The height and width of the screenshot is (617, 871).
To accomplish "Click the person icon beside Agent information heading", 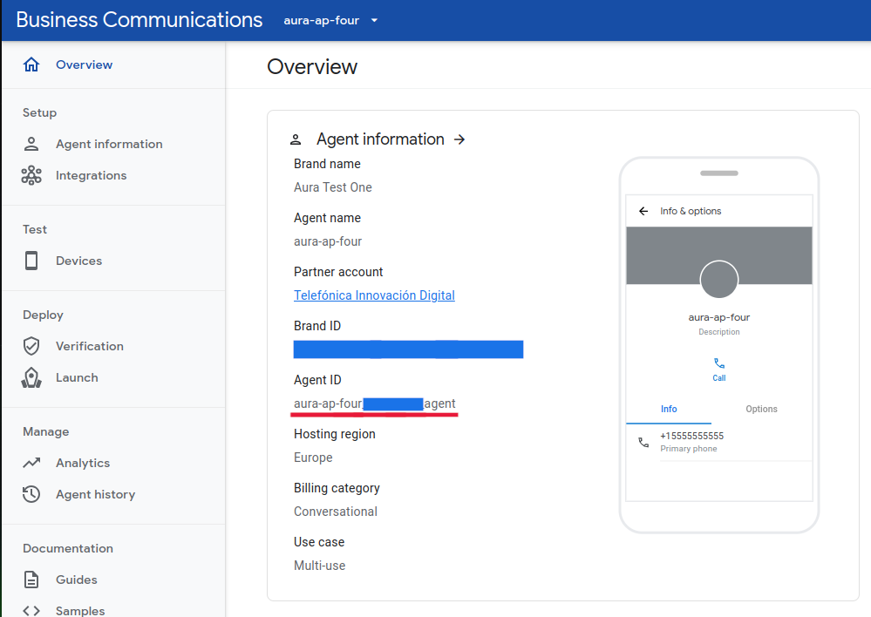I will point(296,139).
